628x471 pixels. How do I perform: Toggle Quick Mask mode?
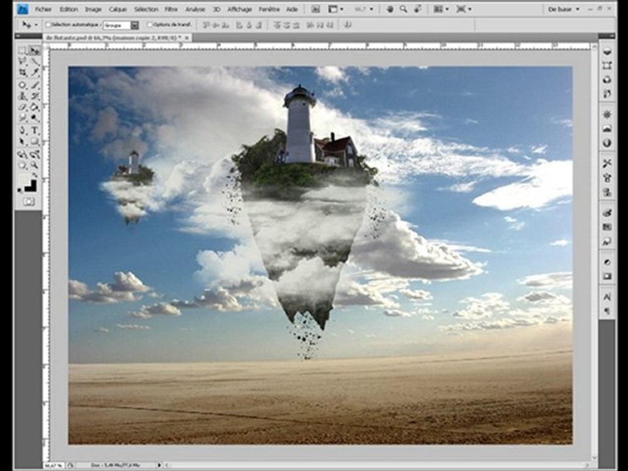click(x=28, y=201)
